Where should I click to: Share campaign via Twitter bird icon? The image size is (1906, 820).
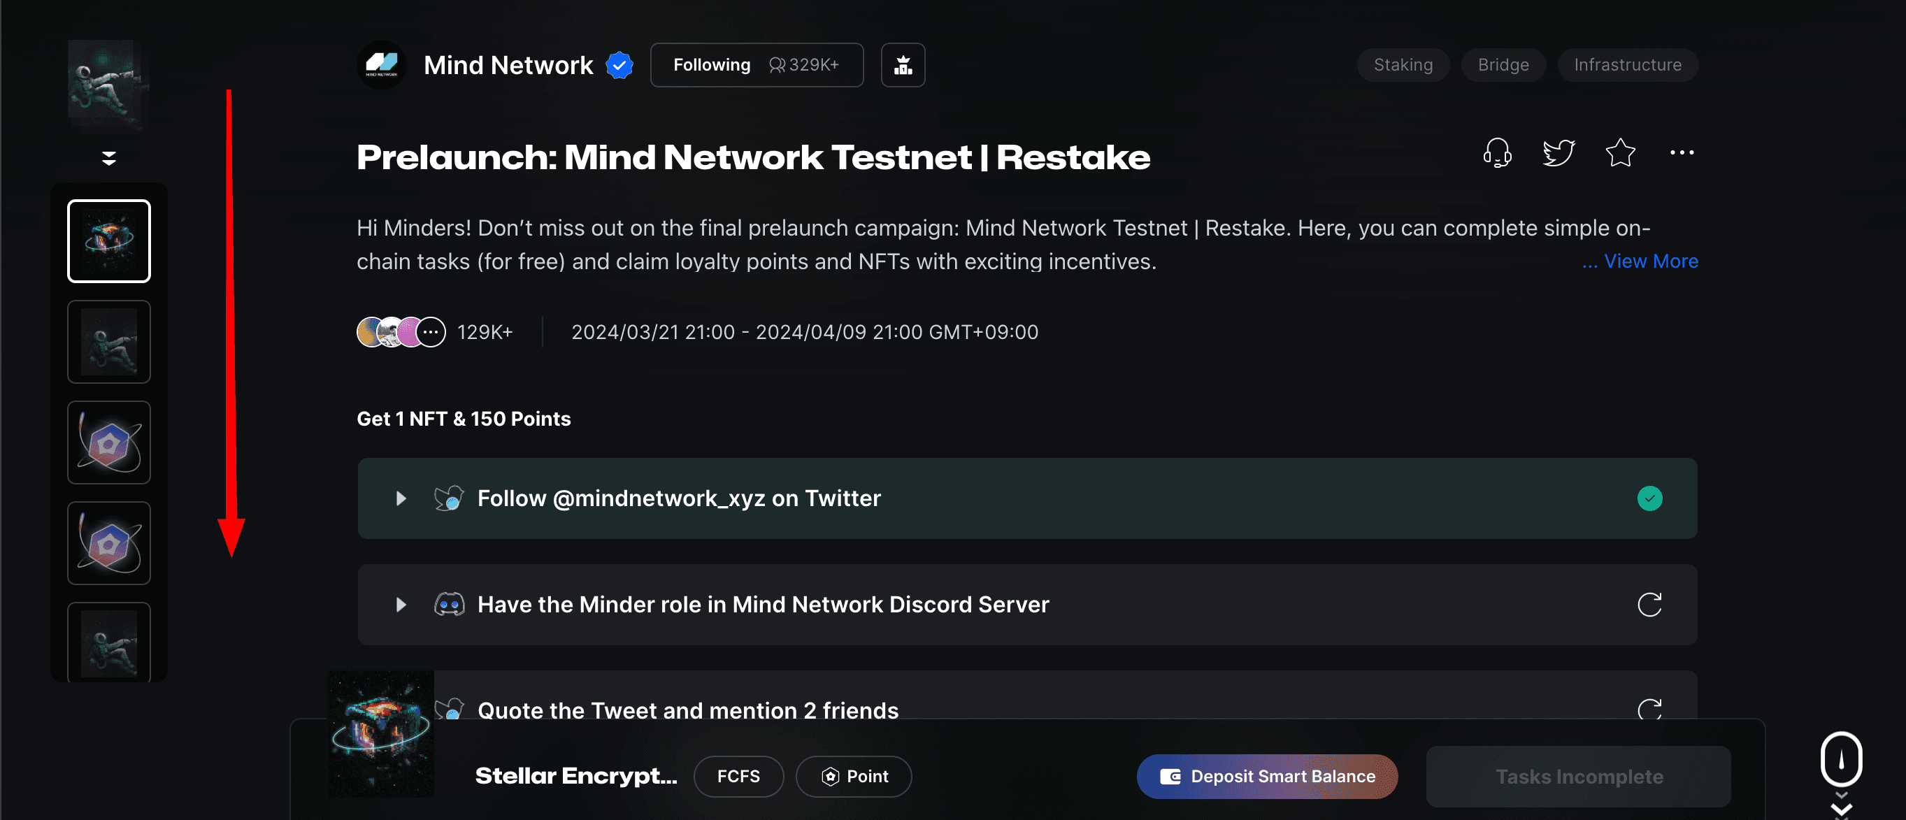pyautogui.click(x=1559, y=153)
